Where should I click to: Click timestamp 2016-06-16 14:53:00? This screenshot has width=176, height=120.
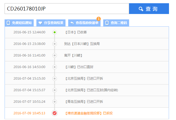pos(29,67)
